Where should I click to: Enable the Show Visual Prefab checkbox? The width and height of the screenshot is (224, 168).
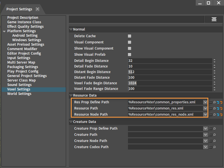[130, 54]
